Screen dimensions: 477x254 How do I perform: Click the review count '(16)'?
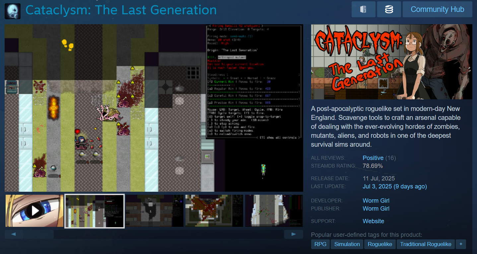391,158
